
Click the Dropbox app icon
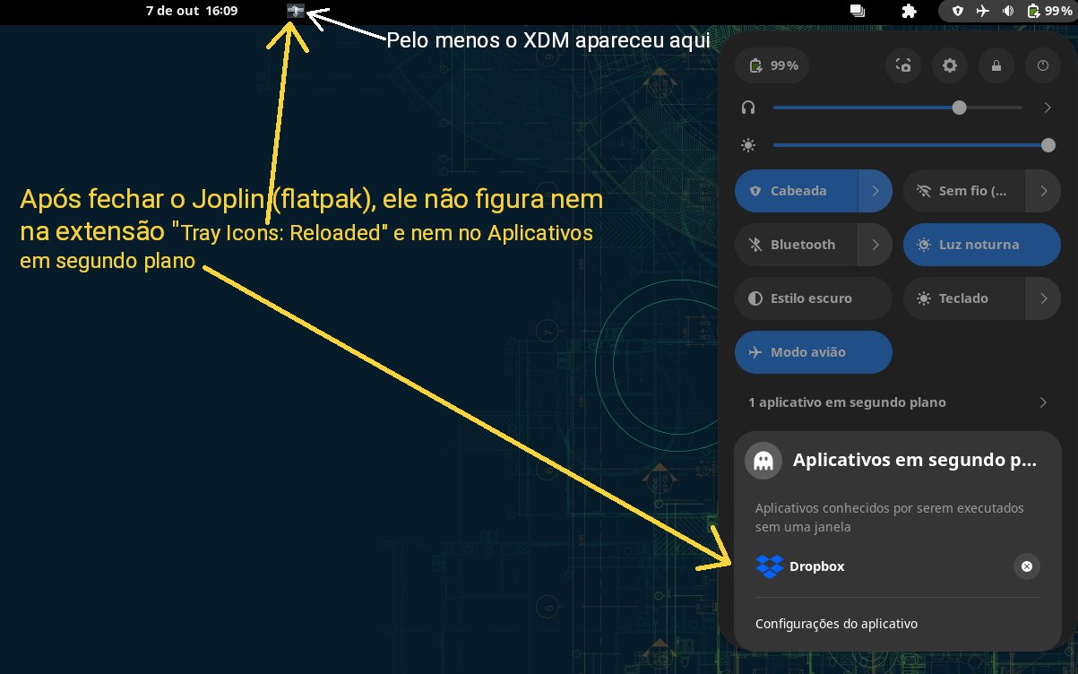769,566
